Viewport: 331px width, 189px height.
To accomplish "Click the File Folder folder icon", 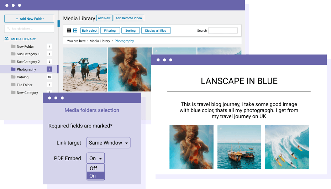I will 13,84.
